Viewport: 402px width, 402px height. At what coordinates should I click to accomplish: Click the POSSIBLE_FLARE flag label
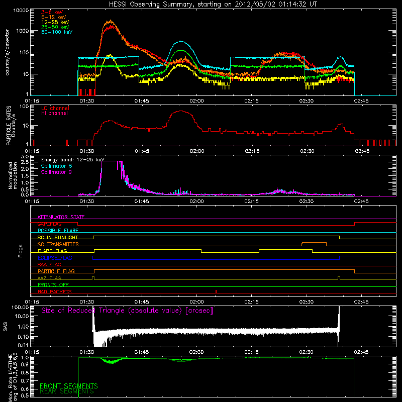pyautogui.click(x=58, y=231)
